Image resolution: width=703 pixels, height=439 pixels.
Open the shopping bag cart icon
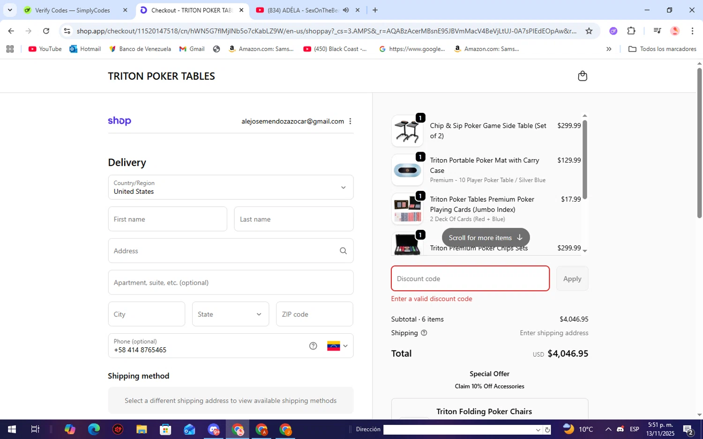[582, 76]
